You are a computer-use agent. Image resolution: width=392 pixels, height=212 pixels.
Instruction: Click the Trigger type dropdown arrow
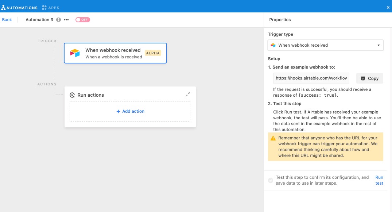click(379, 45)
